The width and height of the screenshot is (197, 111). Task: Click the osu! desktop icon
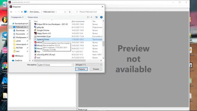[x=5, y=51]
